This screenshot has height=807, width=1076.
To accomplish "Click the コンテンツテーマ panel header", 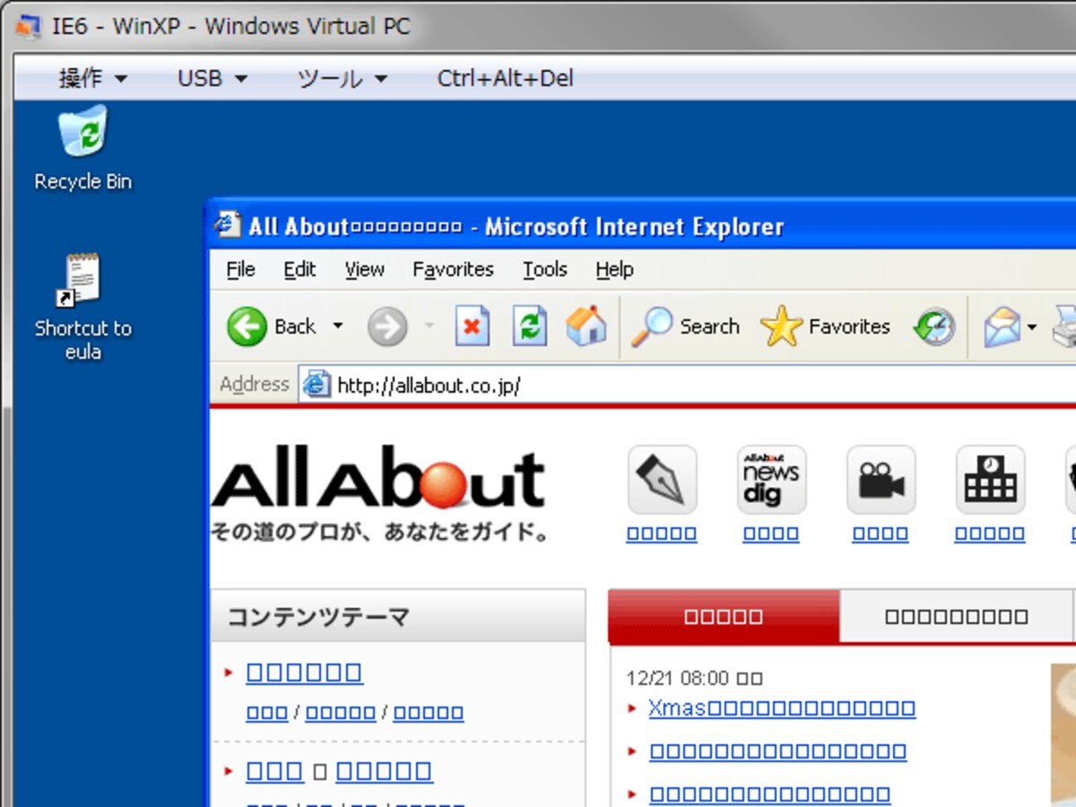I will pos(398,616).
